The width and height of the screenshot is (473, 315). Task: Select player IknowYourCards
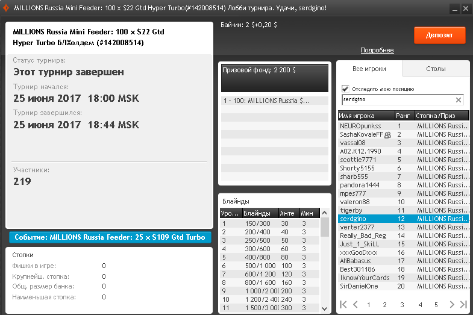(404, 278)
